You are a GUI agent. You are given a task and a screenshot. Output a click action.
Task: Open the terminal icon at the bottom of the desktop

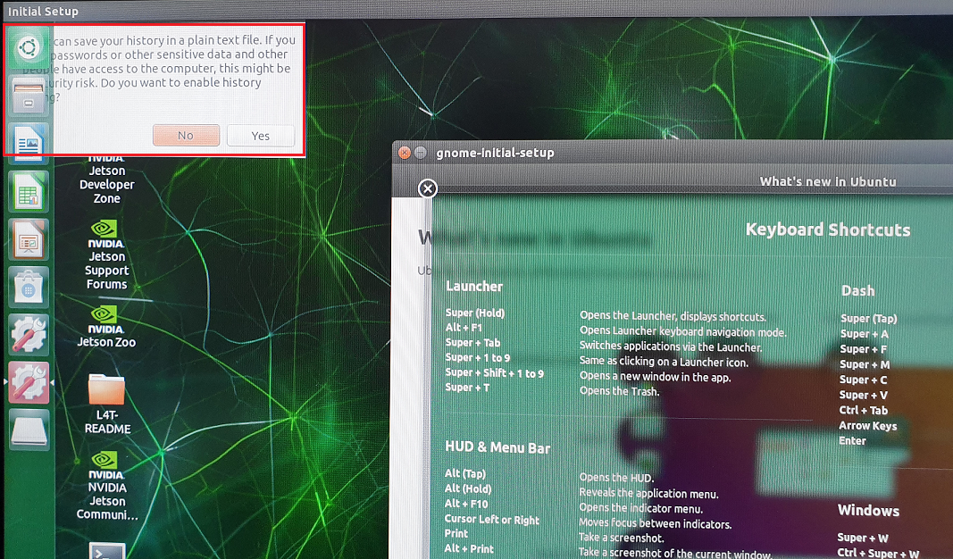(107, 550)
